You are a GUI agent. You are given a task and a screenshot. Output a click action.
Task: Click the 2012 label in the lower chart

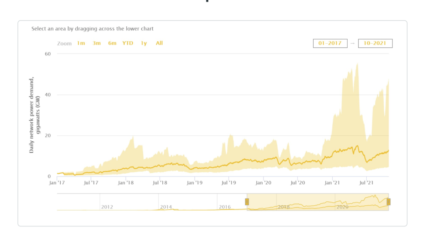coord(107,207)
